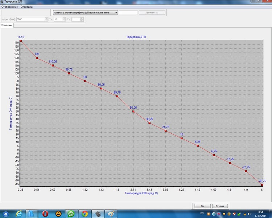272x218 pixels.
Task: Select the 142,5 data point on graph
Action: pos(21,41)
